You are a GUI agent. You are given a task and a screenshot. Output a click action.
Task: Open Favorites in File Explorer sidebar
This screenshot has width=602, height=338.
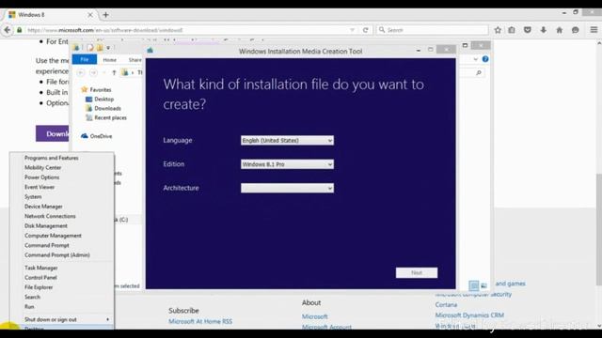coord(101,90)
